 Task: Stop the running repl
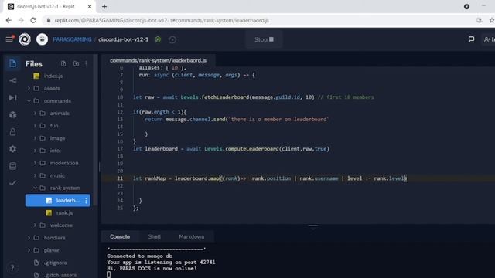coord(264,39)
